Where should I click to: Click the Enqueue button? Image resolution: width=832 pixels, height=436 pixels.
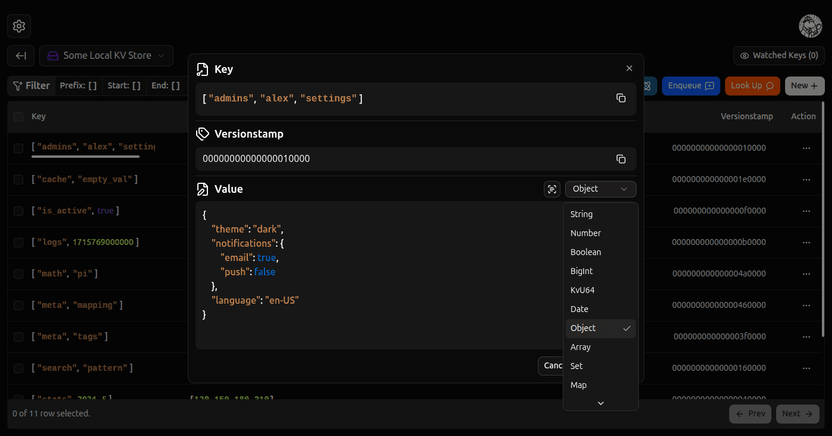click(691, 86)
